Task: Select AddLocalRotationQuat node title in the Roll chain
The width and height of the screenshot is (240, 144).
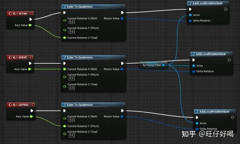Action: [211, 54]
